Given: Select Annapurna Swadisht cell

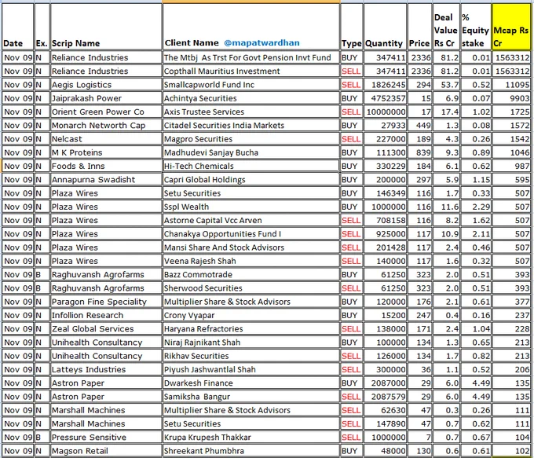Looking at the screenshot, I should coord(106,180).
